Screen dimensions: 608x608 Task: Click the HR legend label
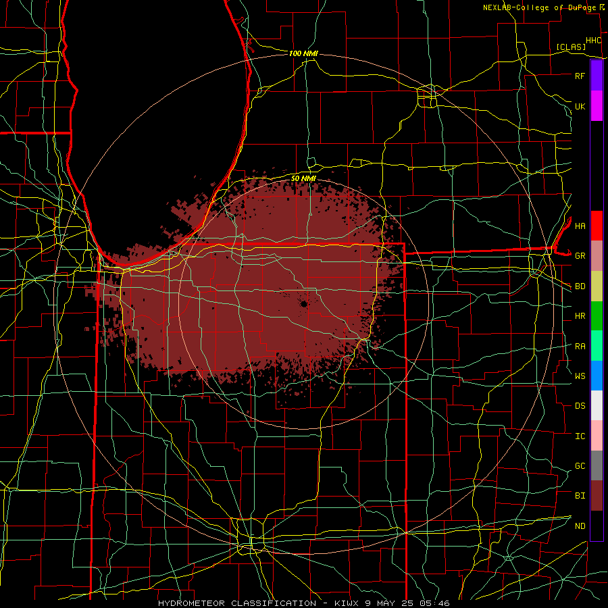coord(580,316)
